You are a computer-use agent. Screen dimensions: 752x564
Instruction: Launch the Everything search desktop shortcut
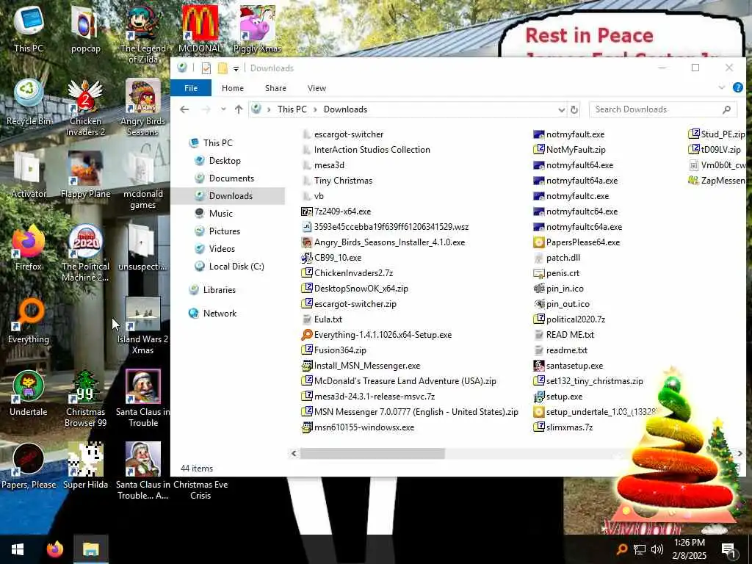29,320
